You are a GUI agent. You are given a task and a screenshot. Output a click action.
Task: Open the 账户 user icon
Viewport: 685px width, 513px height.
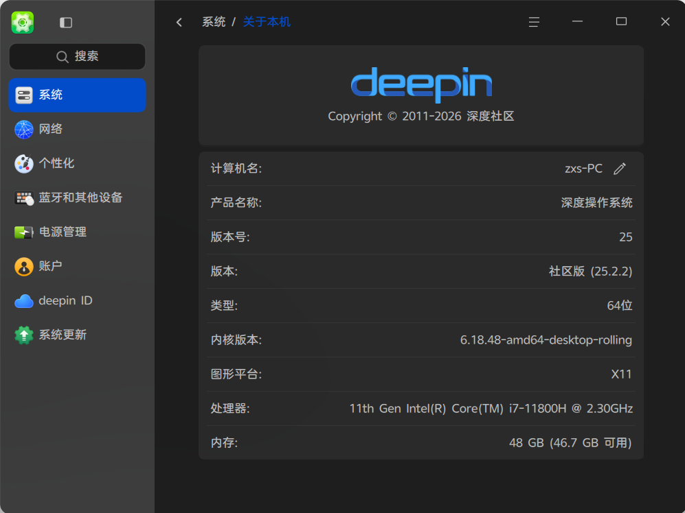pos(24,267)
